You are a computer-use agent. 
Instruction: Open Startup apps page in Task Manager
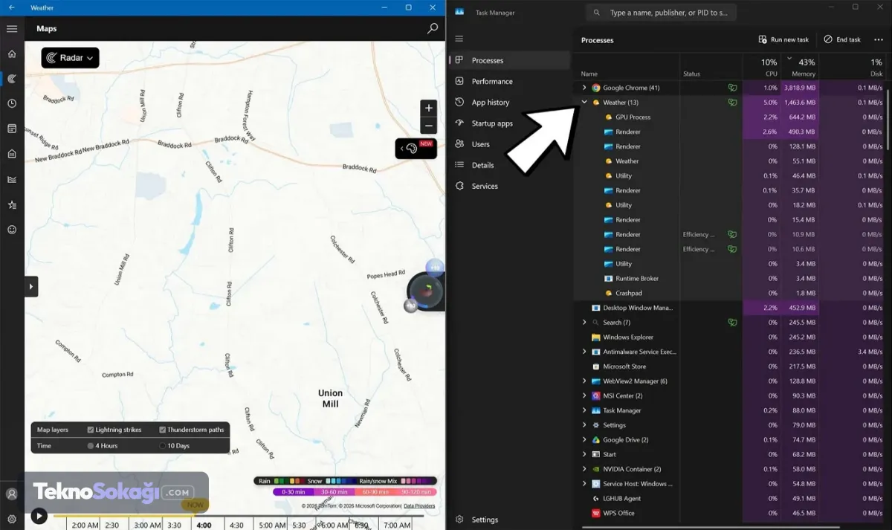(510, 123)
